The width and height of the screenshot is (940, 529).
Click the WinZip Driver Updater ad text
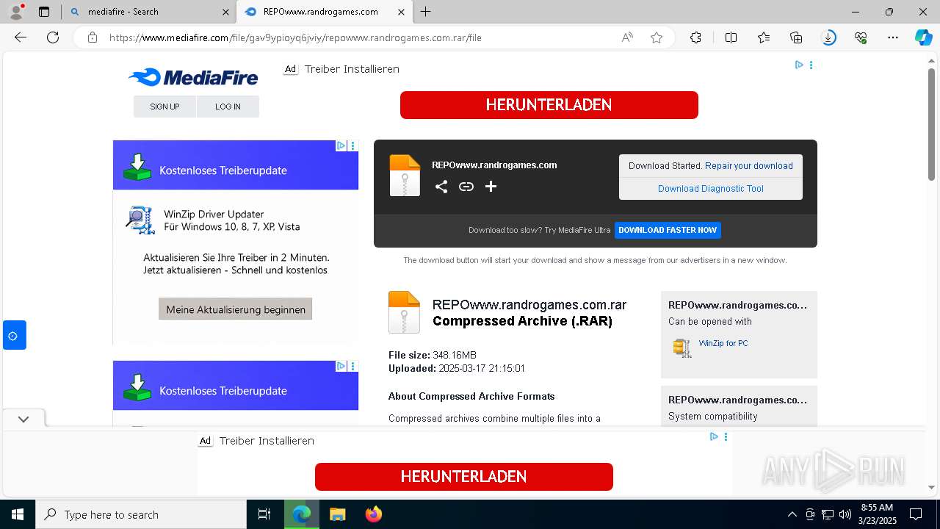pos(214,215)
